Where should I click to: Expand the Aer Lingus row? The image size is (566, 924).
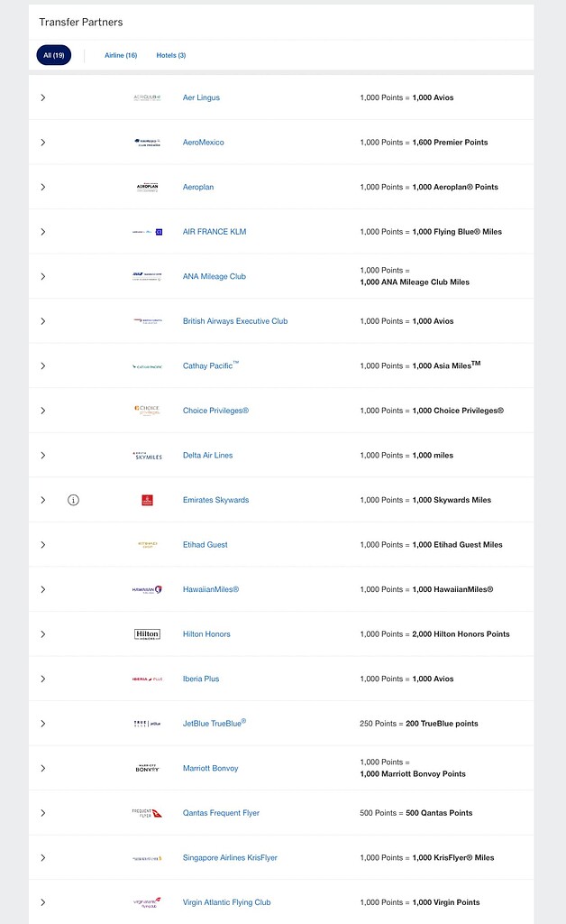click(x=42, y=97)
